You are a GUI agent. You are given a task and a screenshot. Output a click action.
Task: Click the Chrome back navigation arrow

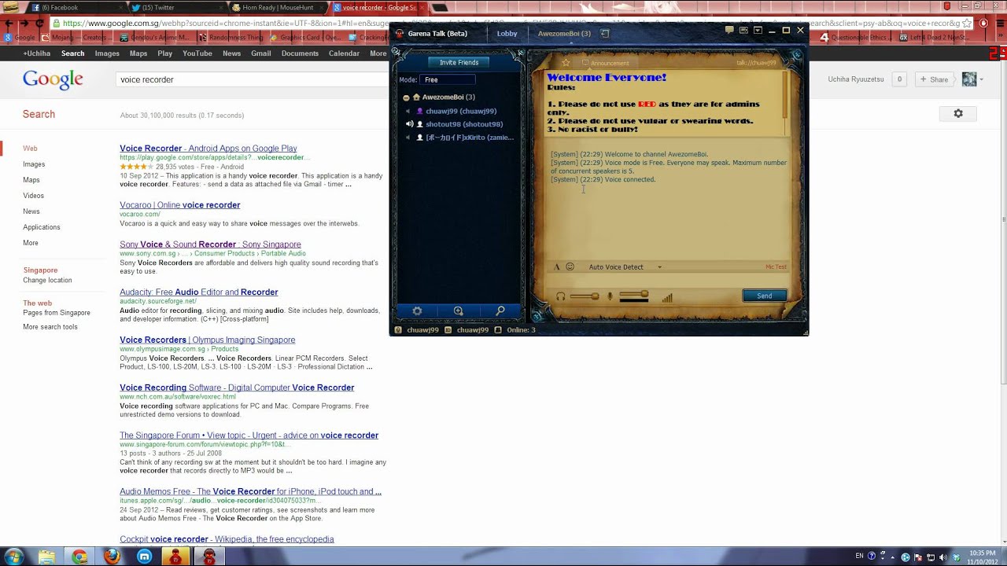9,24
